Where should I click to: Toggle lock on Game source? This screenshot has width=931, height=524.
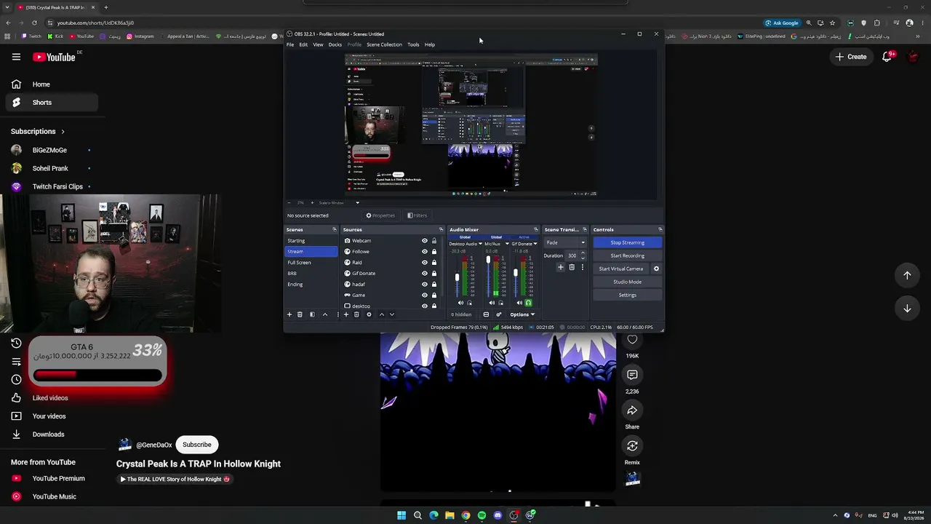[x=434, y=295]
